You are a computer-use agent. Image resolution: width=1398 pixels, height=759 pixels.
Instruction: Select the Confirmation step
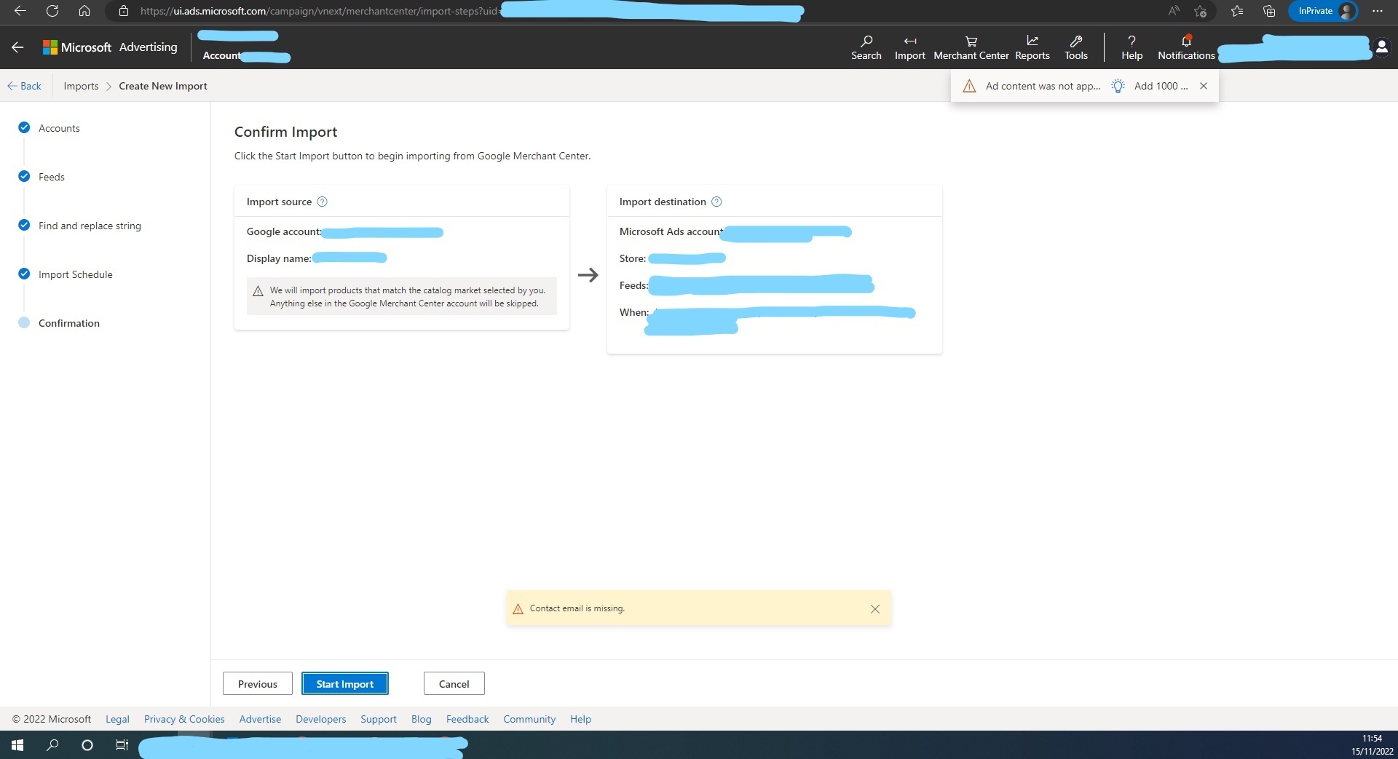(68, 323)
